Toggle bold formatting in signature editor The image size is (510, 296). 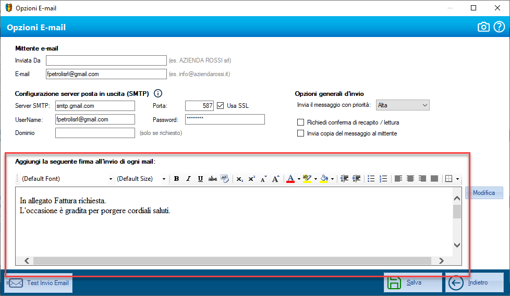point(176,179)
